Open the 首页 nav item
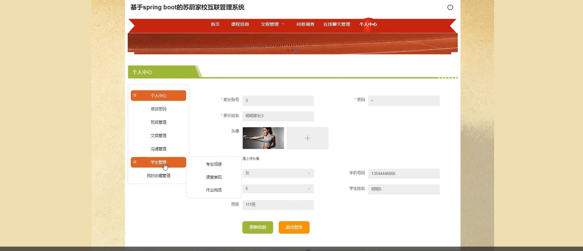The width and height of the screenshot is (583, 251). pos(215,24)
